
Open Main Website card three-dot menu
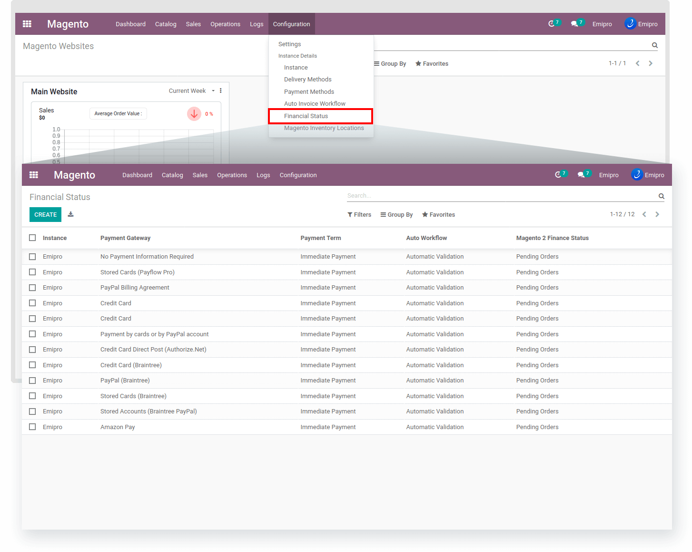(221, 90)
